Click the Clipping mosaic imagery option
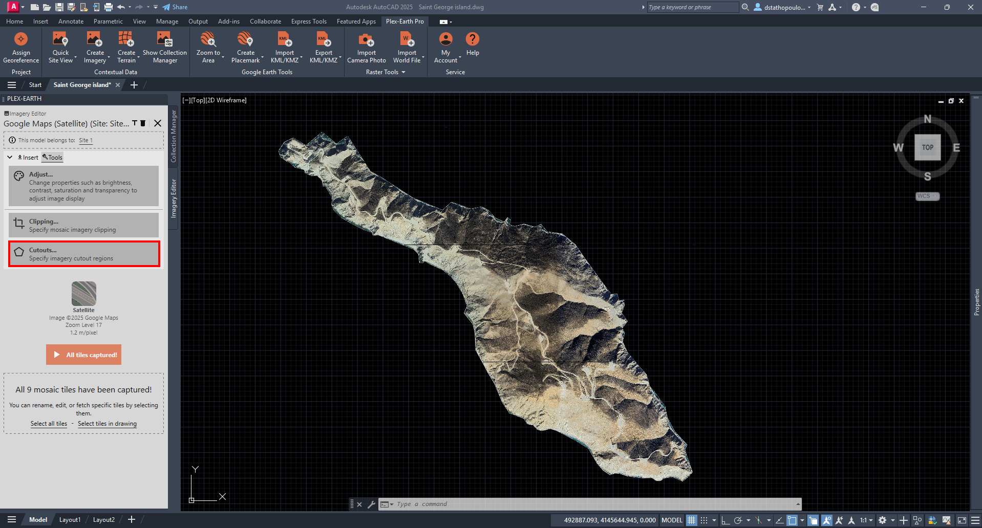982x528 pixels. 84,226
